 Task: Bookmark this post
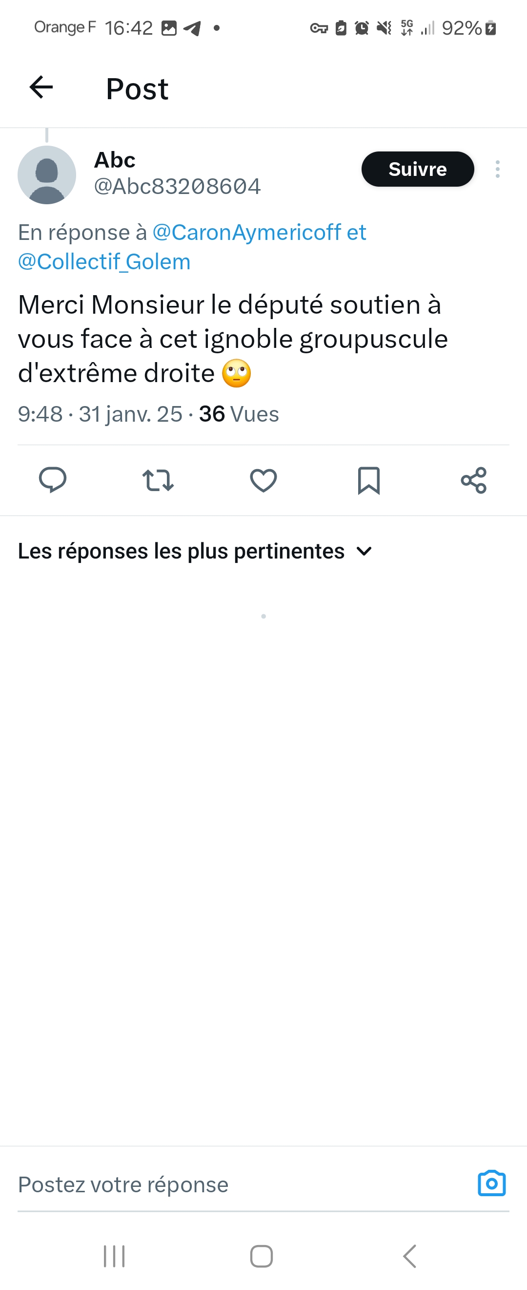pos(368,480)
